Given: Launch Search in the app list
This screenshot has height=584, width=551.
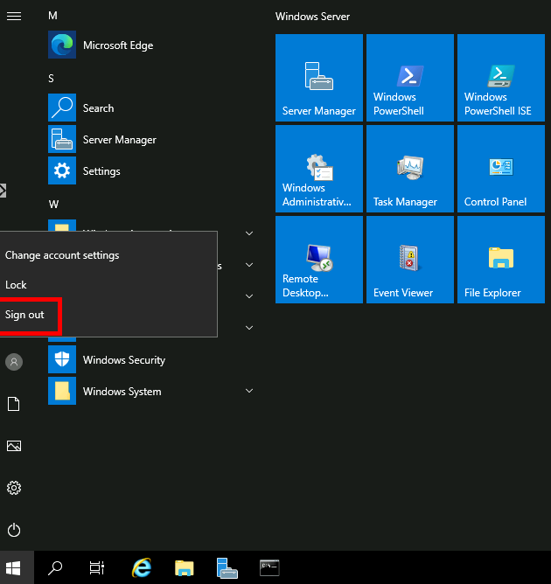Looking at the screenshot, I should (151, 108).
